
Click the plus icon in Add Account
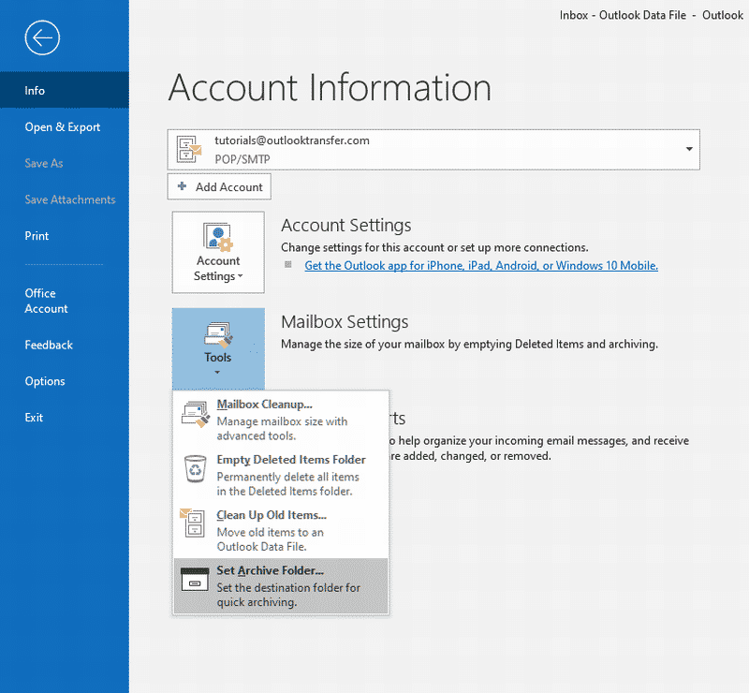pos(182,186)
